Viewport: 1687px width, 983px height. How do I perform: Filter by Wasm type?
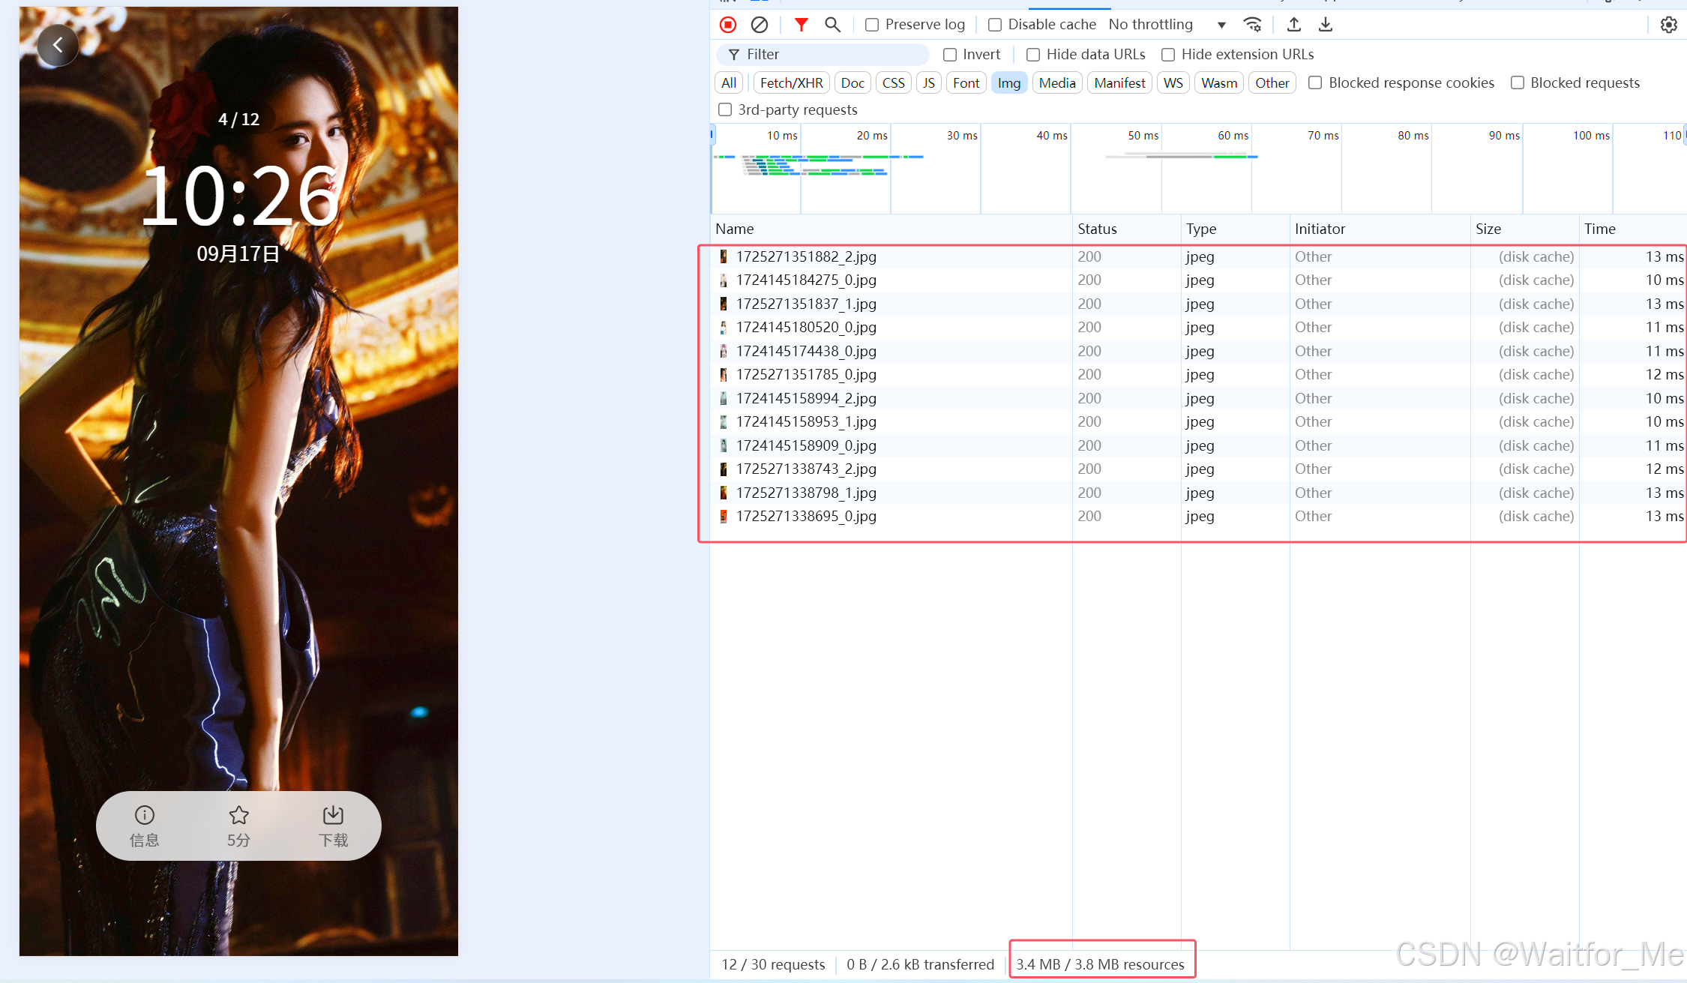(x=1219, y=82)
